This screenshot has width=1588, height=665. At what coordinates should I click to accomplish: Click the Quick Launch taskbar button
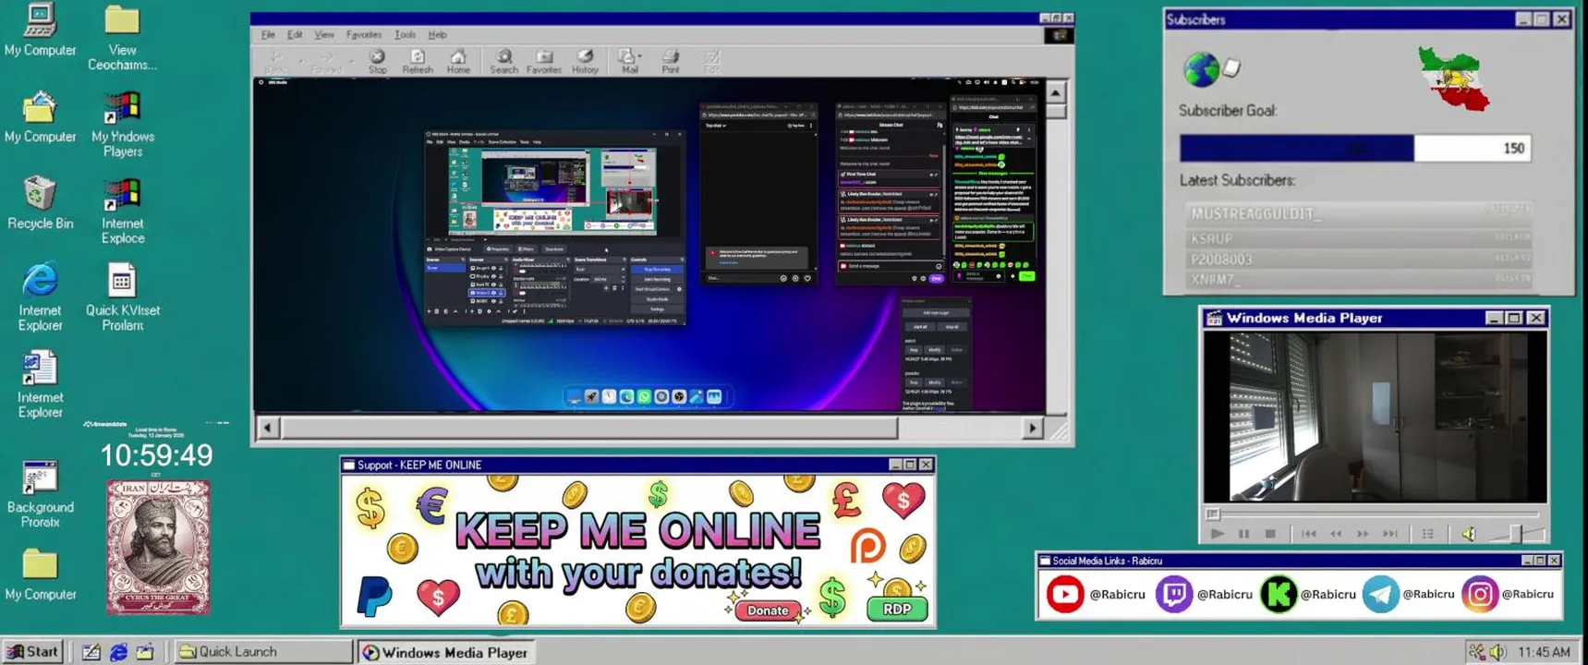(x=262, y=651)
